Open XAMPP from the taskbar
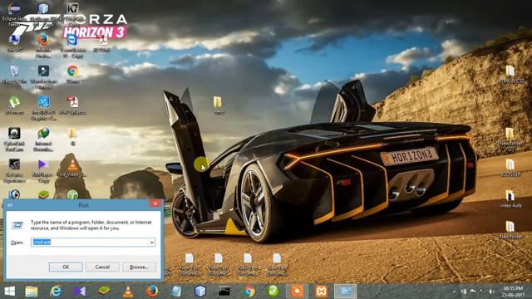Screen dimensions: 532x299 coord(321,292)
